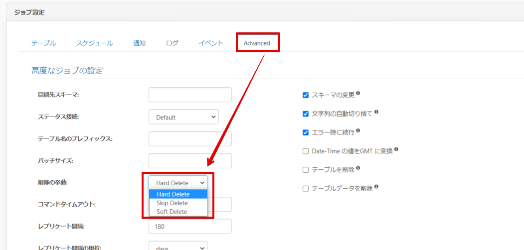
Task: Click the テーブル名のプレフィックス input field
Action: [x=190, y=139]
